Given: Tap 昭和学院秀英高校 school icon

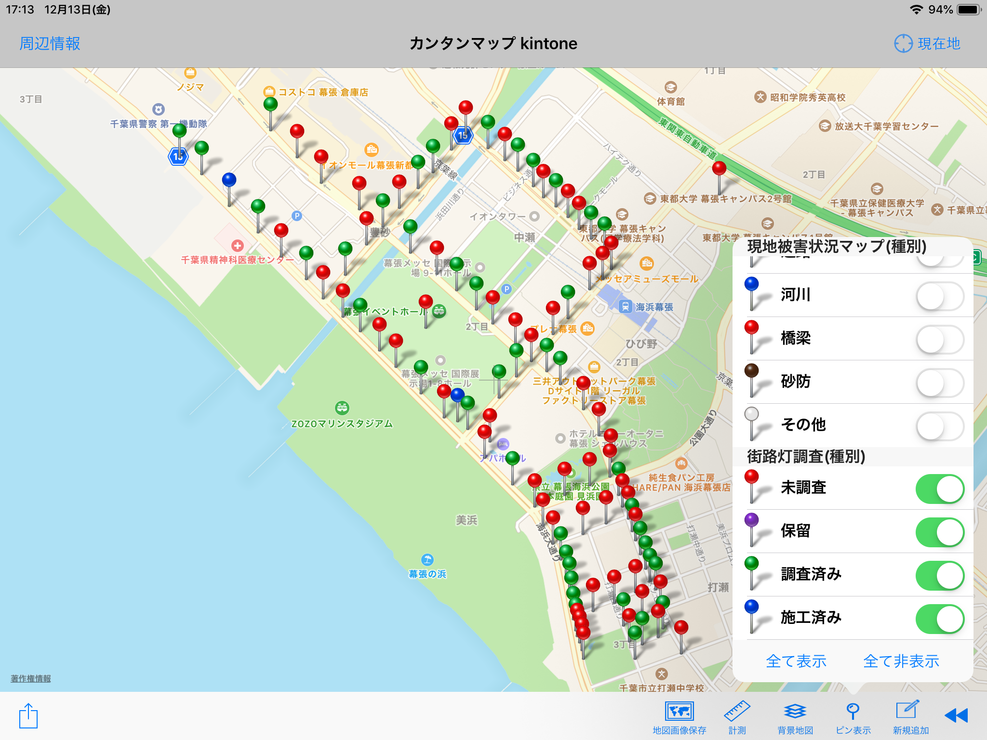Looking at the screenshot, I should click(760, 97).
